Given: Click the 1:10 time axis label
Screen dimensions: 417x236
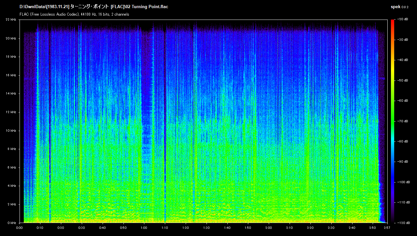Looking at the screenshot, I should [165, 228].
